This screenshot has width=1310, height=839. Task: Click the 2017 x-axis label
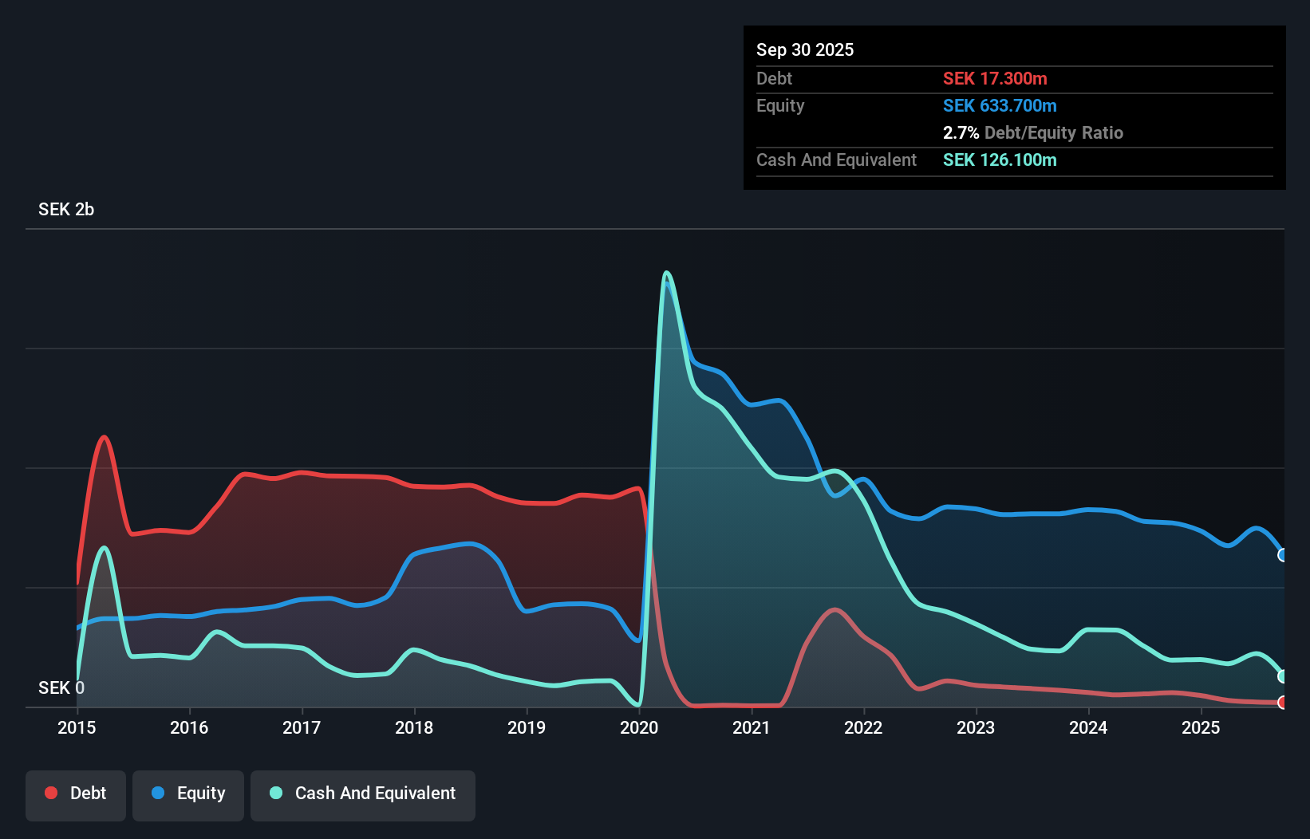[x=302, y=727]
